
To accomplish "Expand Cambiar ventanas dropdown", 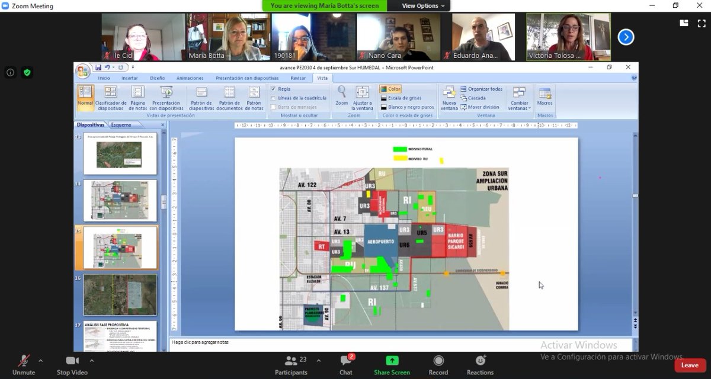I will [x=520, y=98].
